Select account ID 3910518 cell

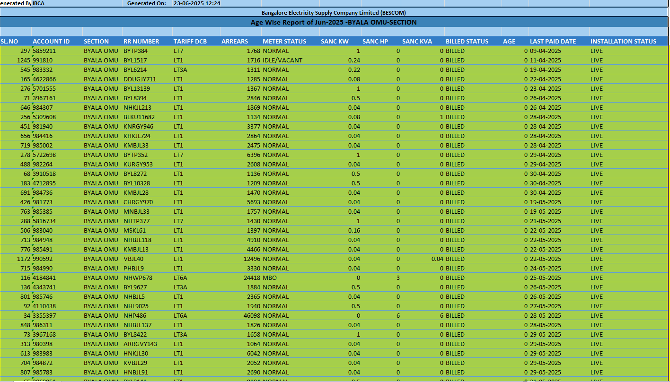click(57, 174)
